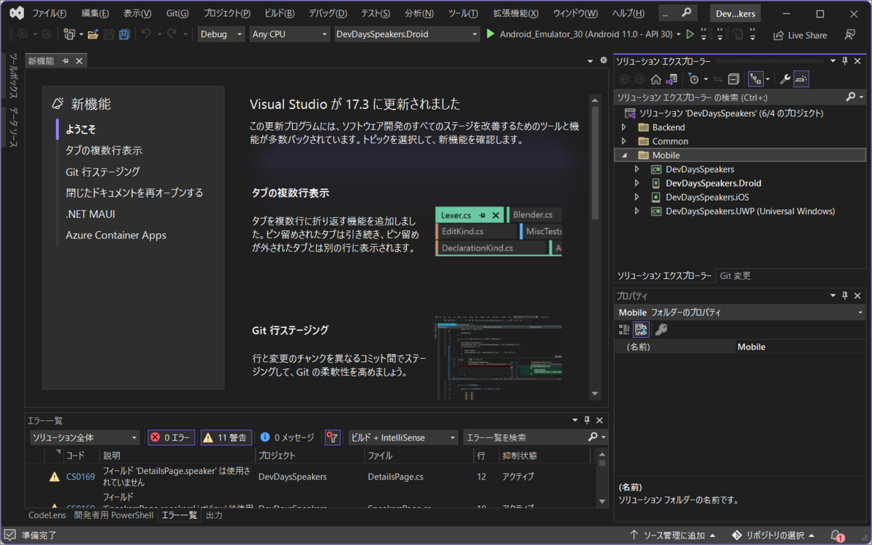Toggle the 0 メッセージ filter button
Viewport: 872px width, 545px height.
pos(287,437)
